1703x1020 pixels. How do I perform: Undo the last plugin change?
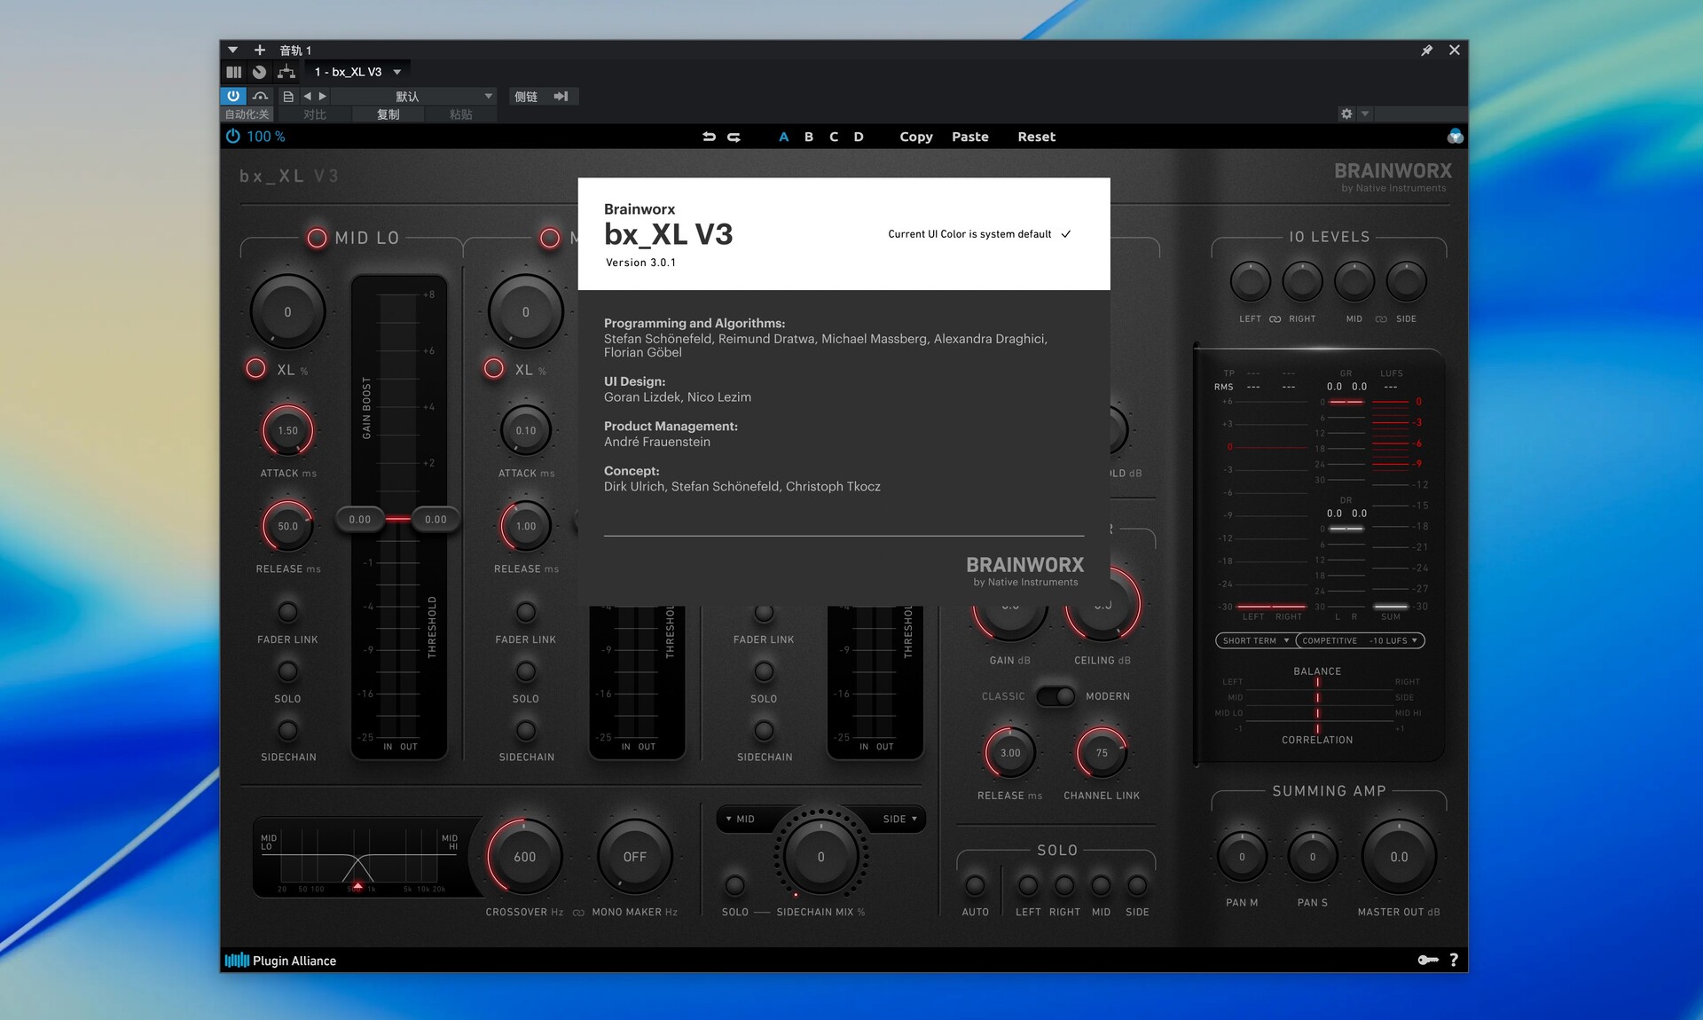tap(709, 137)
